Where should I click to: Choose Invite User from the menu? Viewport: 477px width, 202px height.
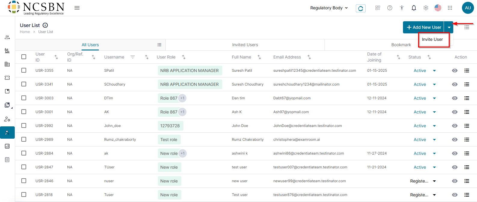pyautogui.click(x=432, y=39)
